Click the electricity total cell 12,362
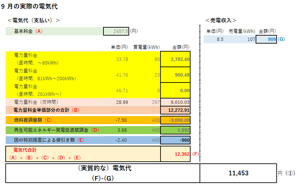 (x=176, y=154)
